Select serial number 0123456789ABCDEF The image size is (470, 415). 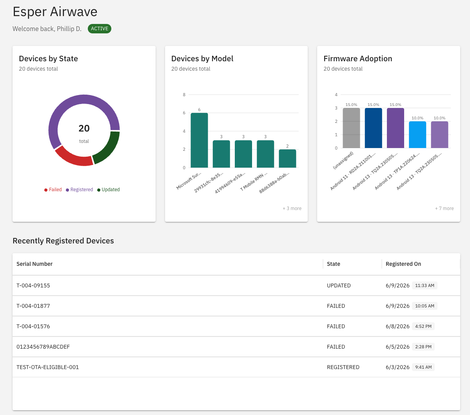coord(43,347)
